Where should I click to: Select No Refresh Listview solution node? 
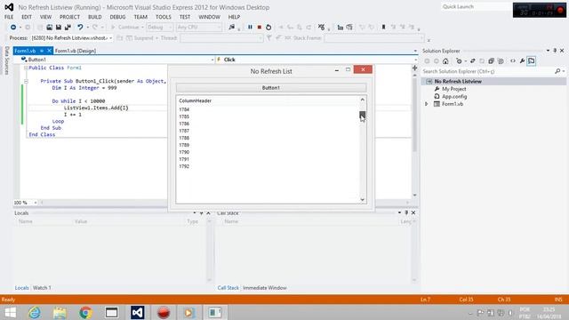pos(458,82)
